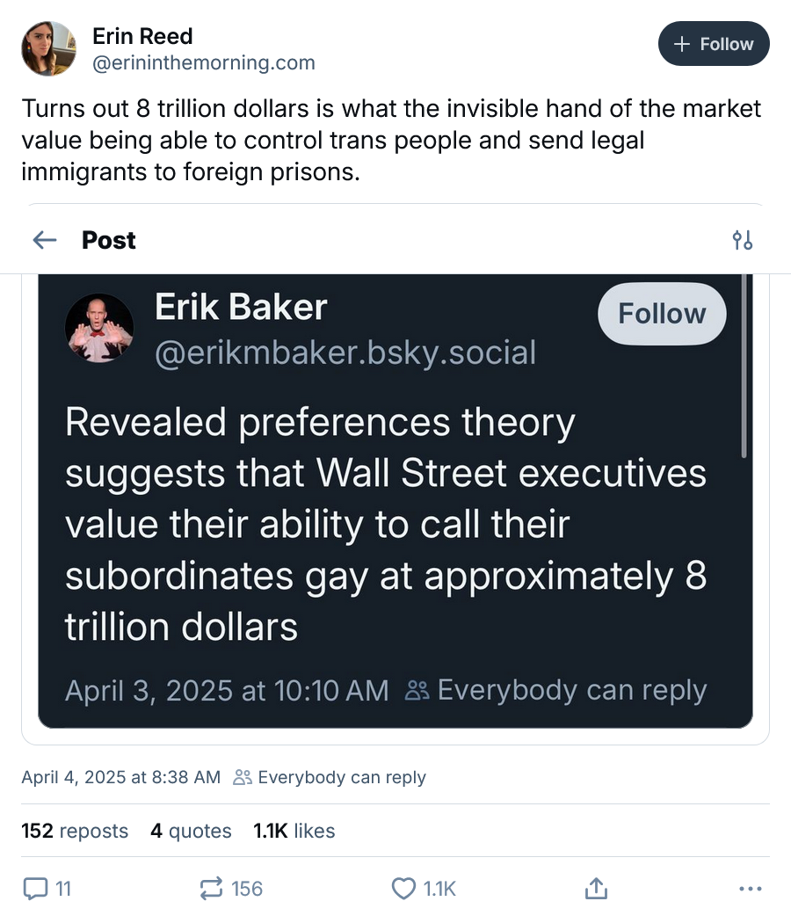The height and width of the screenshot is (923, 791).
Task: Open the @erininthemorning.com handle link
Action: click(203, 63)
